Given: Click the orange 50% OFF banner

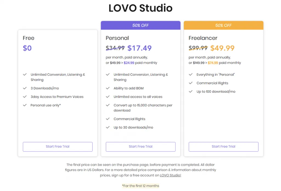Looking at the screenshot, I should pyautogui.click(x=223, y=25).
